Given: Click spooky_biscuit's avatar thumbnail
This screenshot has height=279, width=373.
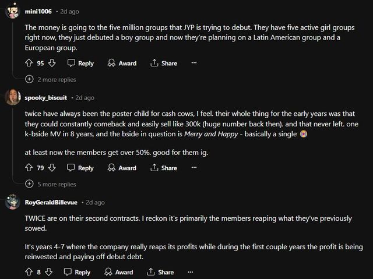Looking at the screenshot, I should pyautogui.click(x=13, y=97).
